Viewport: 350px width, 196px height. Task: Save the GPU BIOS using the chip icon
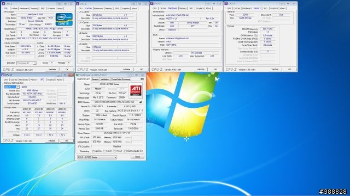point(141,102)
